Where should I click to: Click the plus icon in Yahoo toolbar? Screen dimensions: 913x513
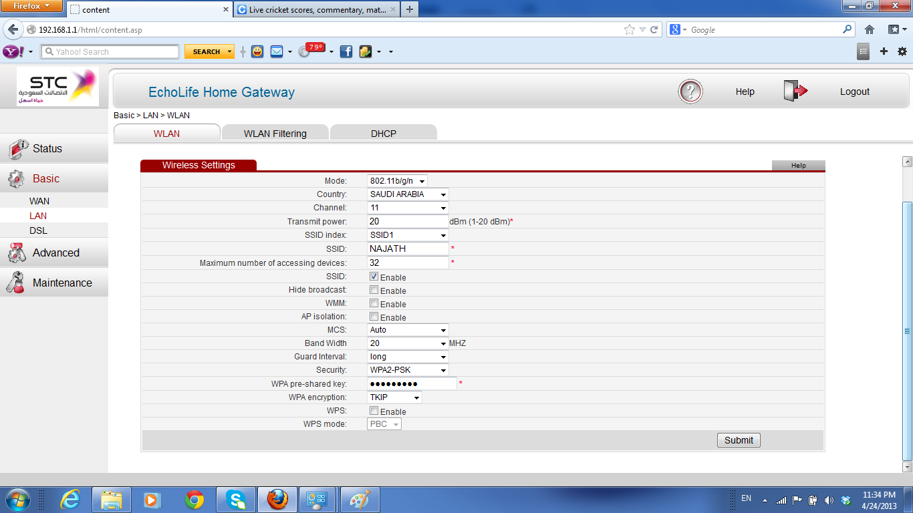pos(884,51)
